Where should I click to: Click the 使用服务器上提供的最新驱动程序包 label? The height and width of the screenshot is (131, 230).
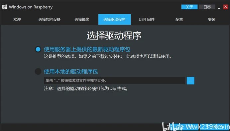coord(87,49)
